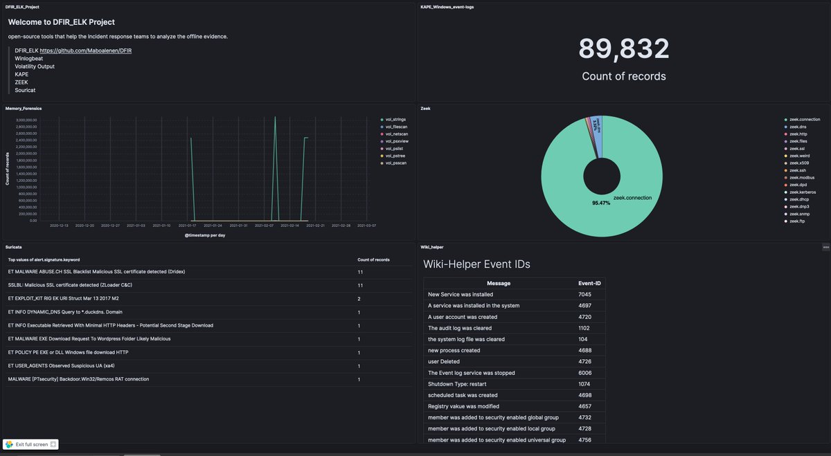Click the Exit full screen button
This screenshot has height=456, width=831.
(31, 444)
